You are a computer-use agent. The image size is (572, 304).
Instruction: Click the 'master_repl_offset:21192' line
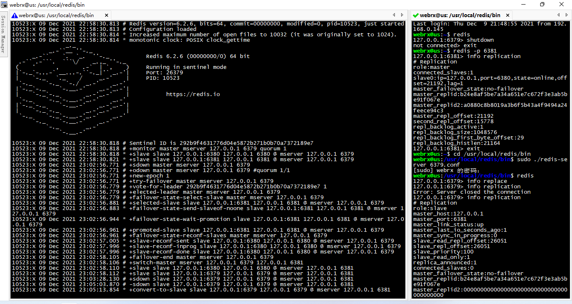pyautogui.click(x=453, y=116)
